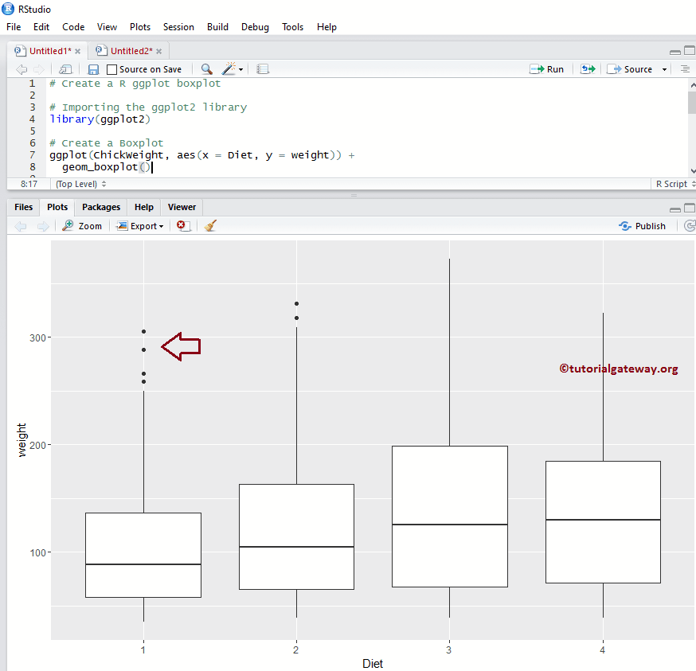The height and width of the screenshot is (671, 696).
Task: Open the Export dropdown in Plots pane
Action: (140, 225)
